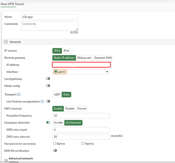Disable Dead peer detection switch

[x=48, y=123]
